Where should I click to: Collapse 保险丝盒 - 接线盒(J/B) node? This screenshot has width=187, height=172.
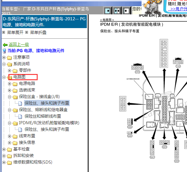point(9,97)
